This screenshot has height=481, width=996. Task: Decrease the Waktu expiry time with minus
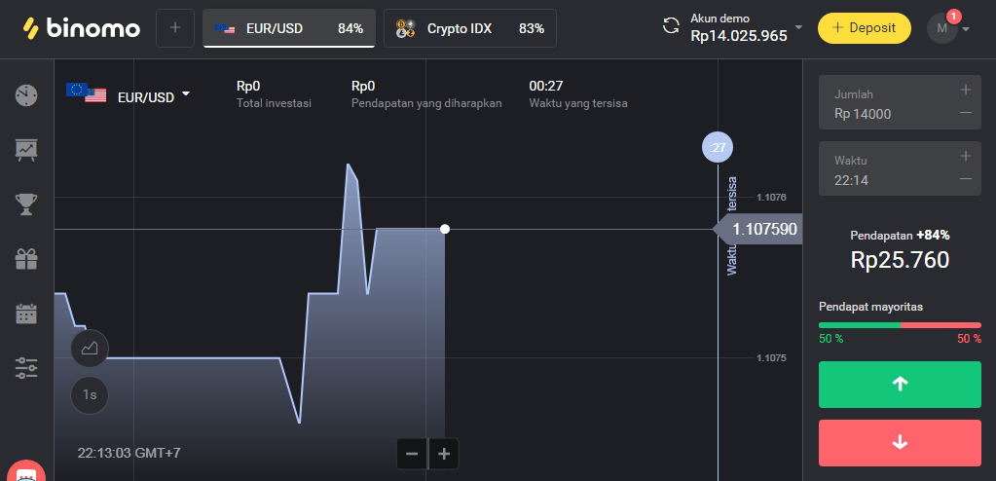(x=966, y=179)
